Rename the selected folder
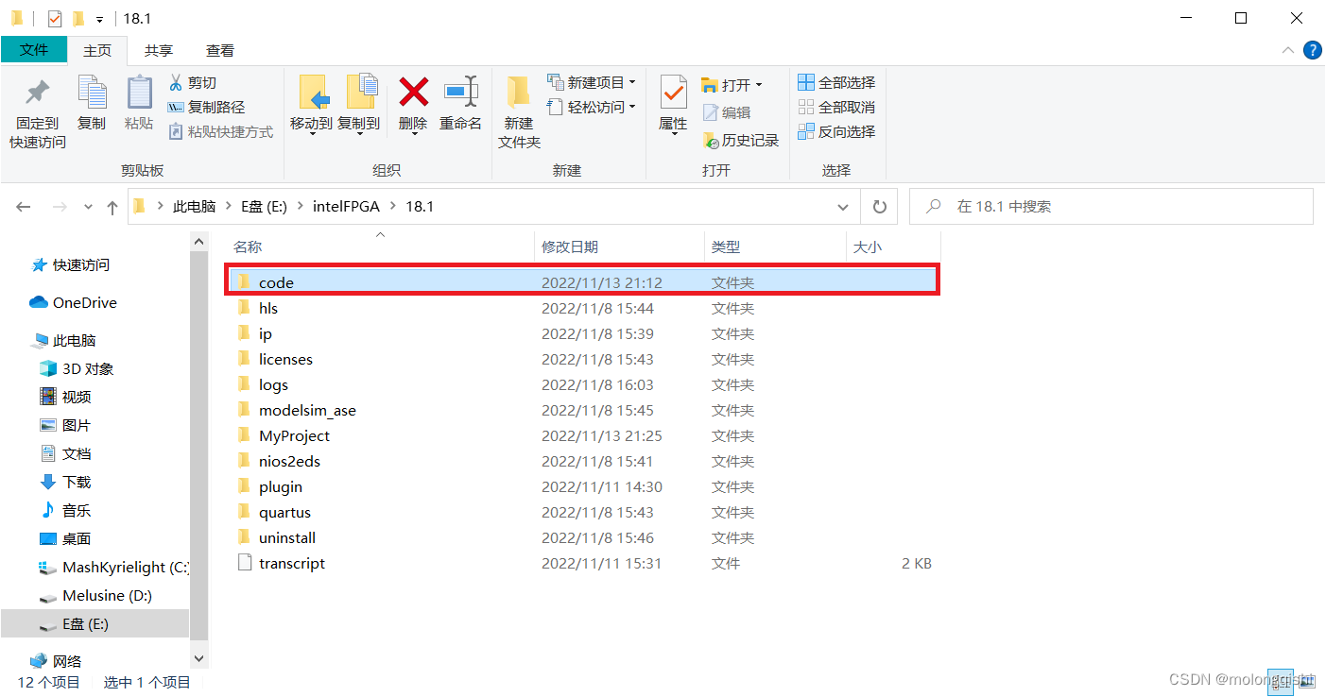The image size is (1326, 697). [460, 104]
